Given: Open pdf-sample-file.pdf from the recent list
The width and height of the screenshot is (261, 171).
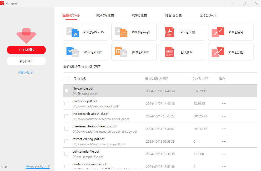Looking at the screenshot, I should pos(86,152).
